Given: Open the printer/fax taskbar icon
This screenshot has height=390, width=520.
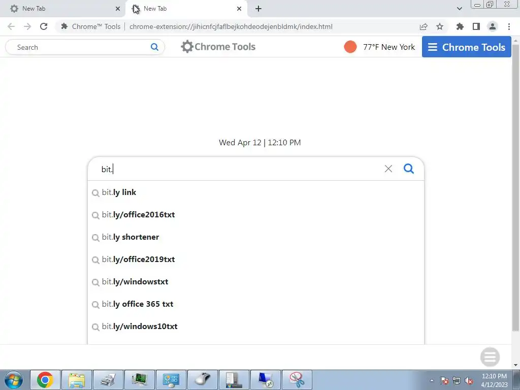Looking at the screenshot, I should 108,380.
